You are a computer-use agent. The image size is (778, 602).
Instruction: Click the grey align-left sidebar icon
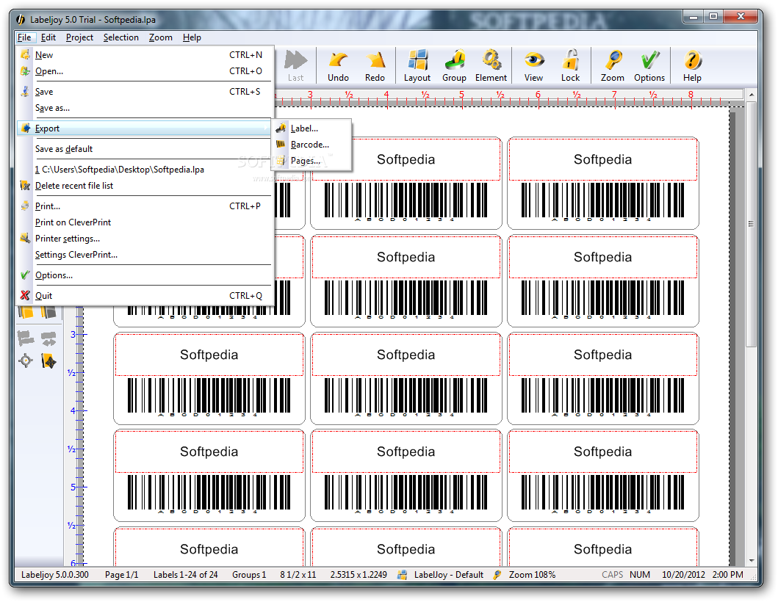point(26,338)
